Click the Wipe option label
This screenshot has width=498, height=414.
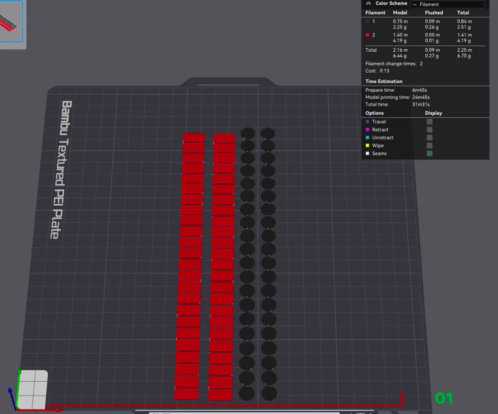(377, 145)
